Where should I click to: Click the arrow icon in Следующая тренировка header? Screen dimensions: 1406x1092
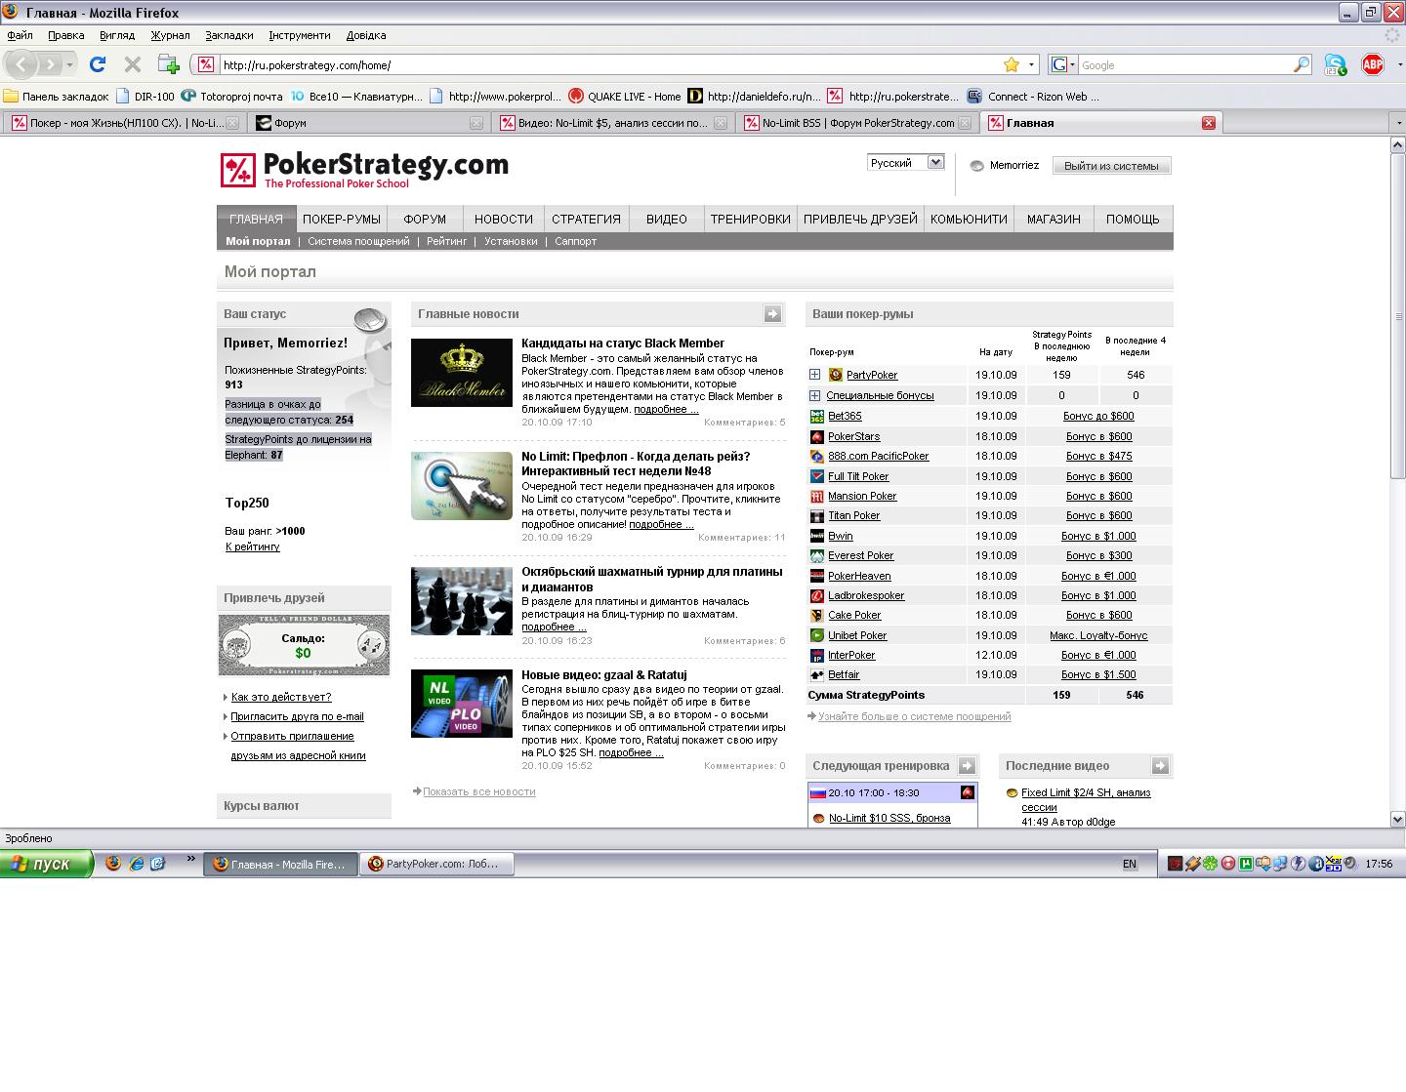[967, 765]
